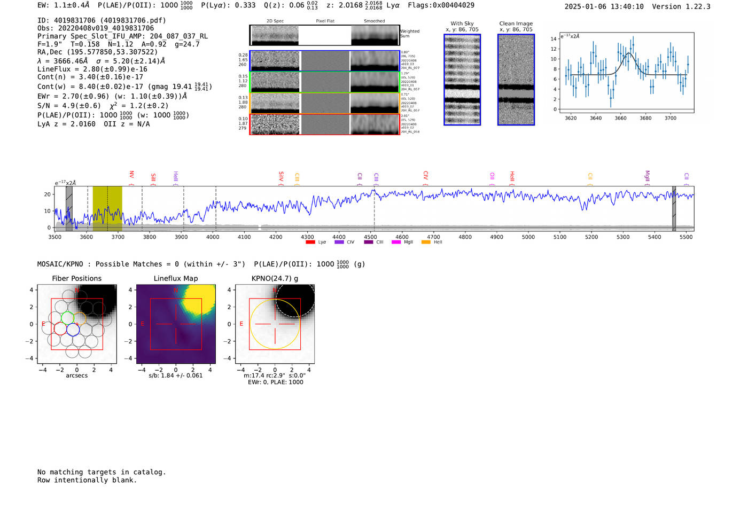Select LineFlux = 2.80(±0.99)e-16 text

(x=92, y=69)
